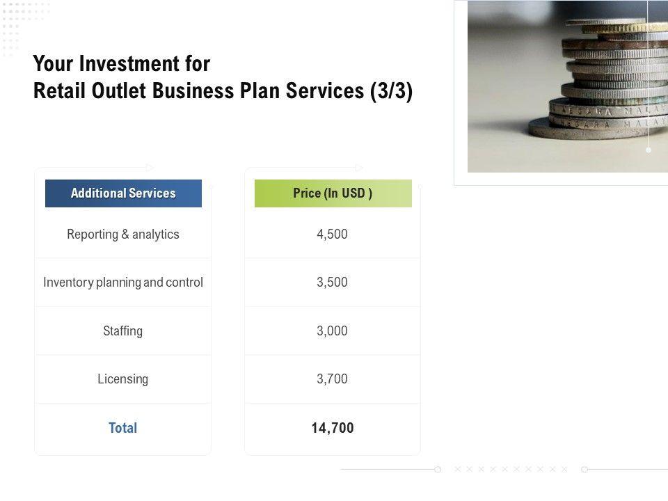Click the white dot on coin image line
This screenshot has width=668, height=501.
pos(649,150)
